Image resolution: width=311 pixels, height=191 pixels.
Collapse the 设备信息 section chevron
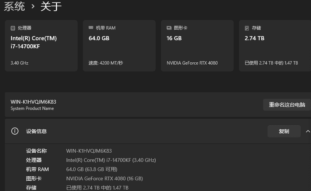pyautogui.click(x=308, y=131)
